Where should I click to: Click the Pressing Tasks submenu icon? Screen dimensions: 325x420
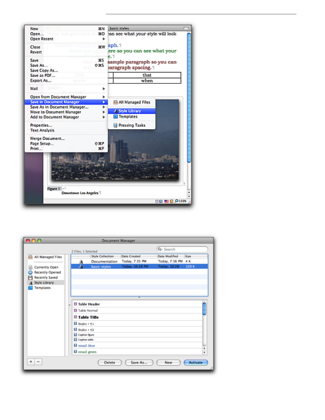[x=115, y=125]
